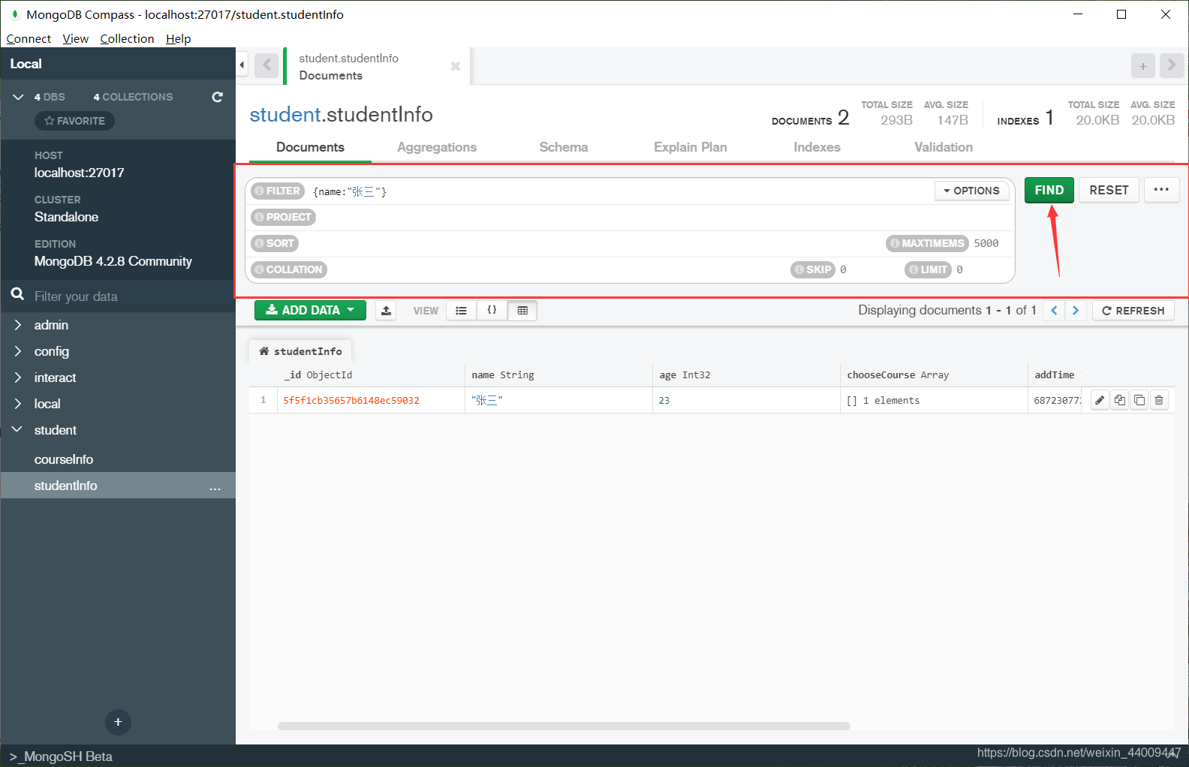Screen dimensions: 1189x767
Task: Expand the config database
Action: (x=17, y=351)
